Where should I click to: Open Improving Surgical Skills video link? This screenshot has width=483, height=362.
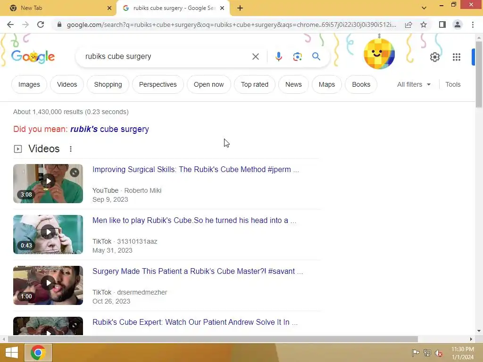click(196, 170)
